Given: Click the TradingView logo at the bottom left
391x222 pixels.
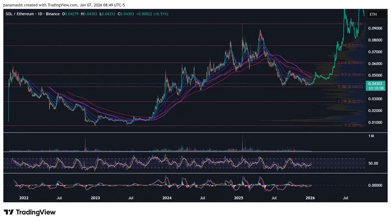Looking at the screenshot, I should pos(30,212).
